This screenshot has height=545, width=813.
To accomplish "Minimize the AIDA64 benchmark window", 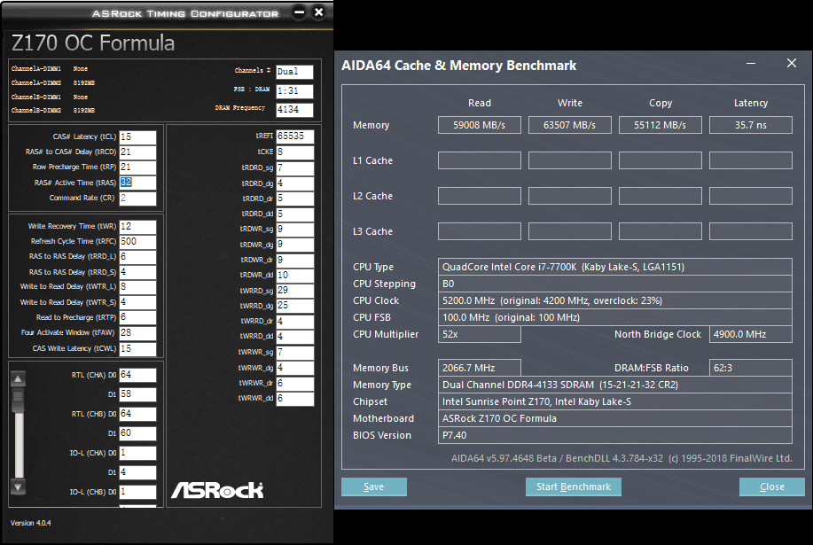I will [750, 63].
